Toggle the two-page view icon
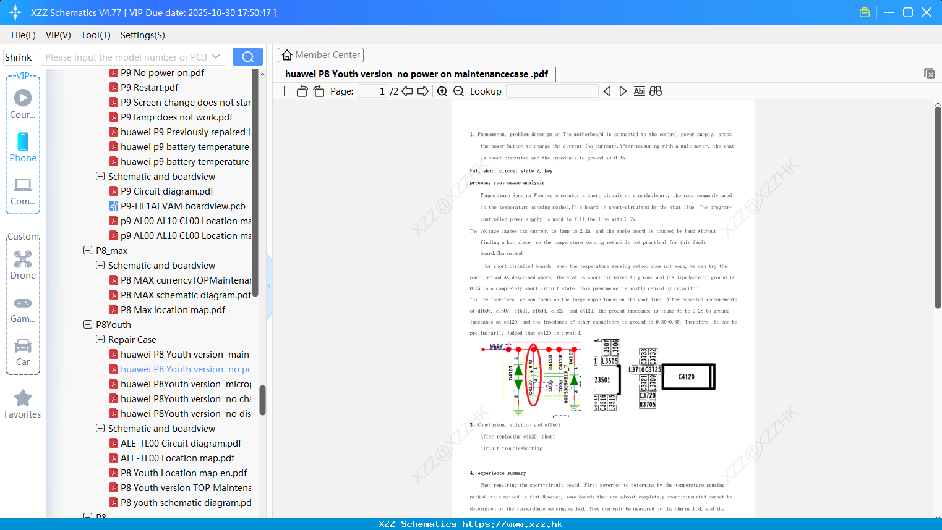This screenshot has width=942, height=530. [x=283, y=91]
